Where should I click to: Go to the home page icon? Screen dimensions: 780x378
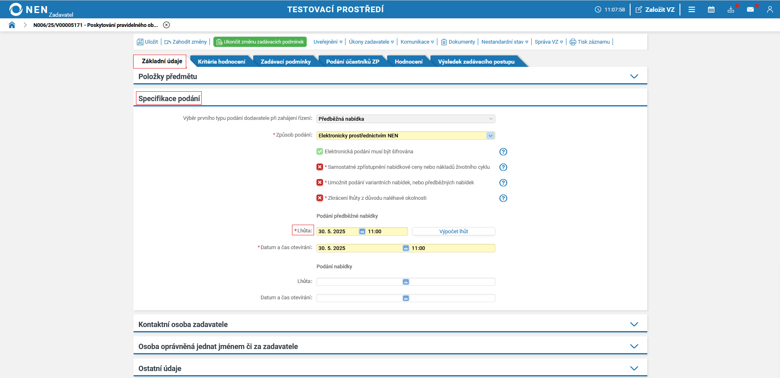[x=12, y=25]
